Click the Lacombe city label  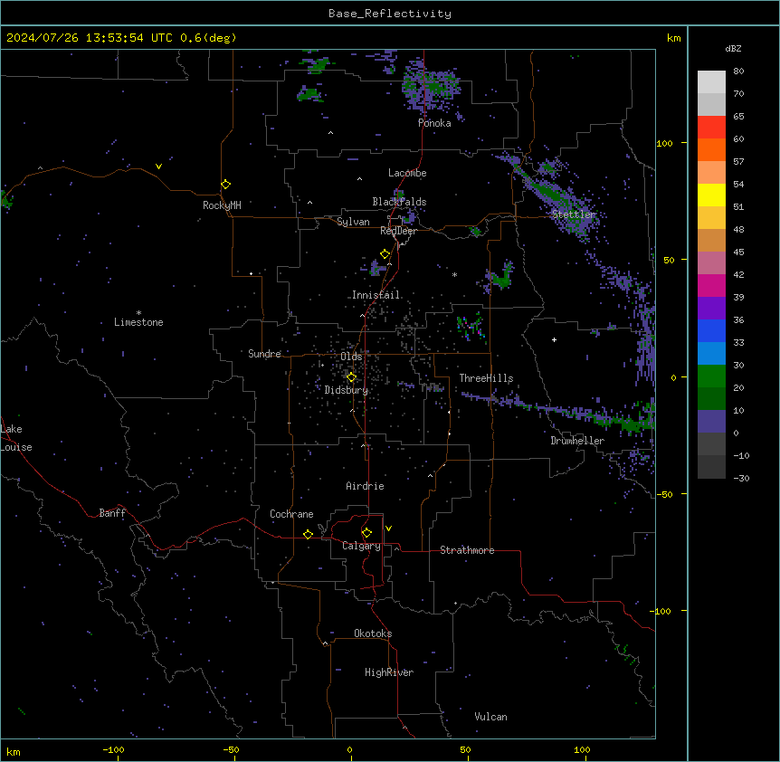click(407, 173)
